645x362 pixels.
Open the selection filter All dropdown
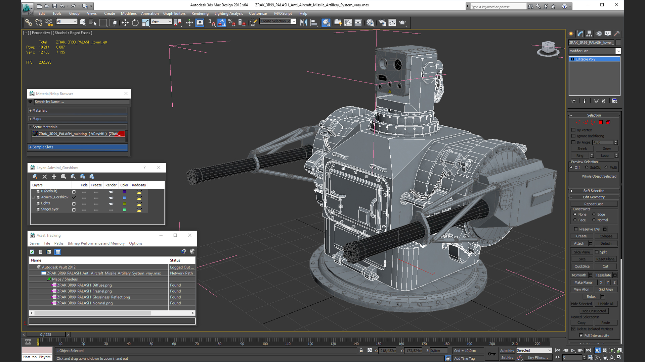pos(67,21)
